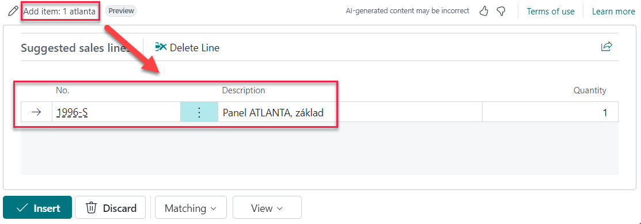Click the row selector arrow
Viewport: 641px width, 224px height.
click(x=36, y=112)
